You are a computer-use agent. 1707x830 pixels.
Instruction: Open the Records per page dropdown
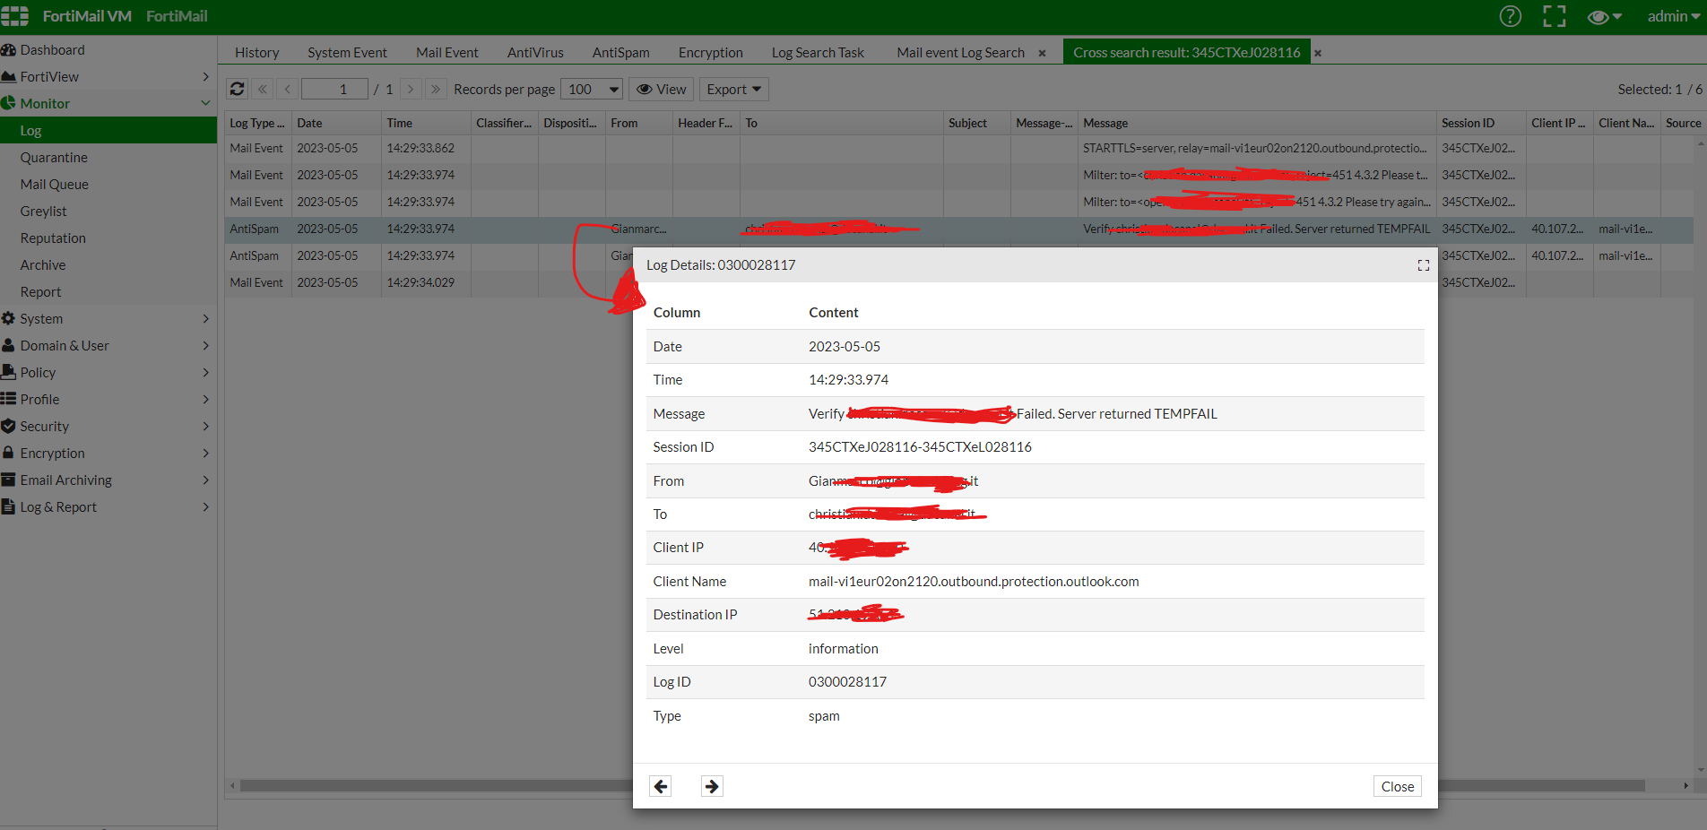tap(592, 89)
